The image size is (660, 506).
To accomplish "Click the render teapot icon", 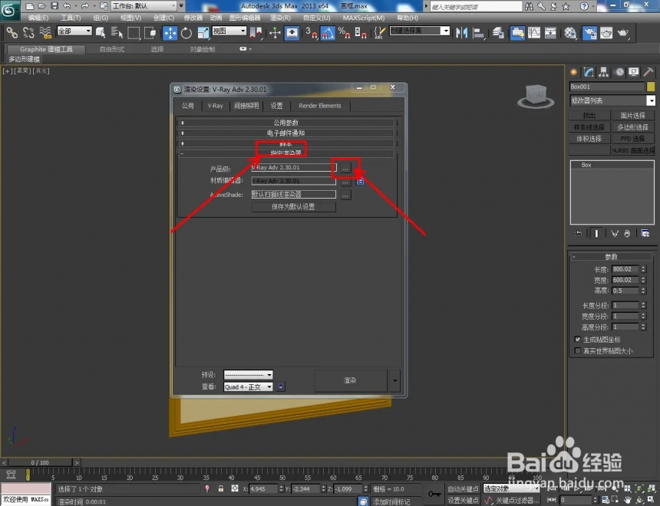I will (x=623, y=33).
